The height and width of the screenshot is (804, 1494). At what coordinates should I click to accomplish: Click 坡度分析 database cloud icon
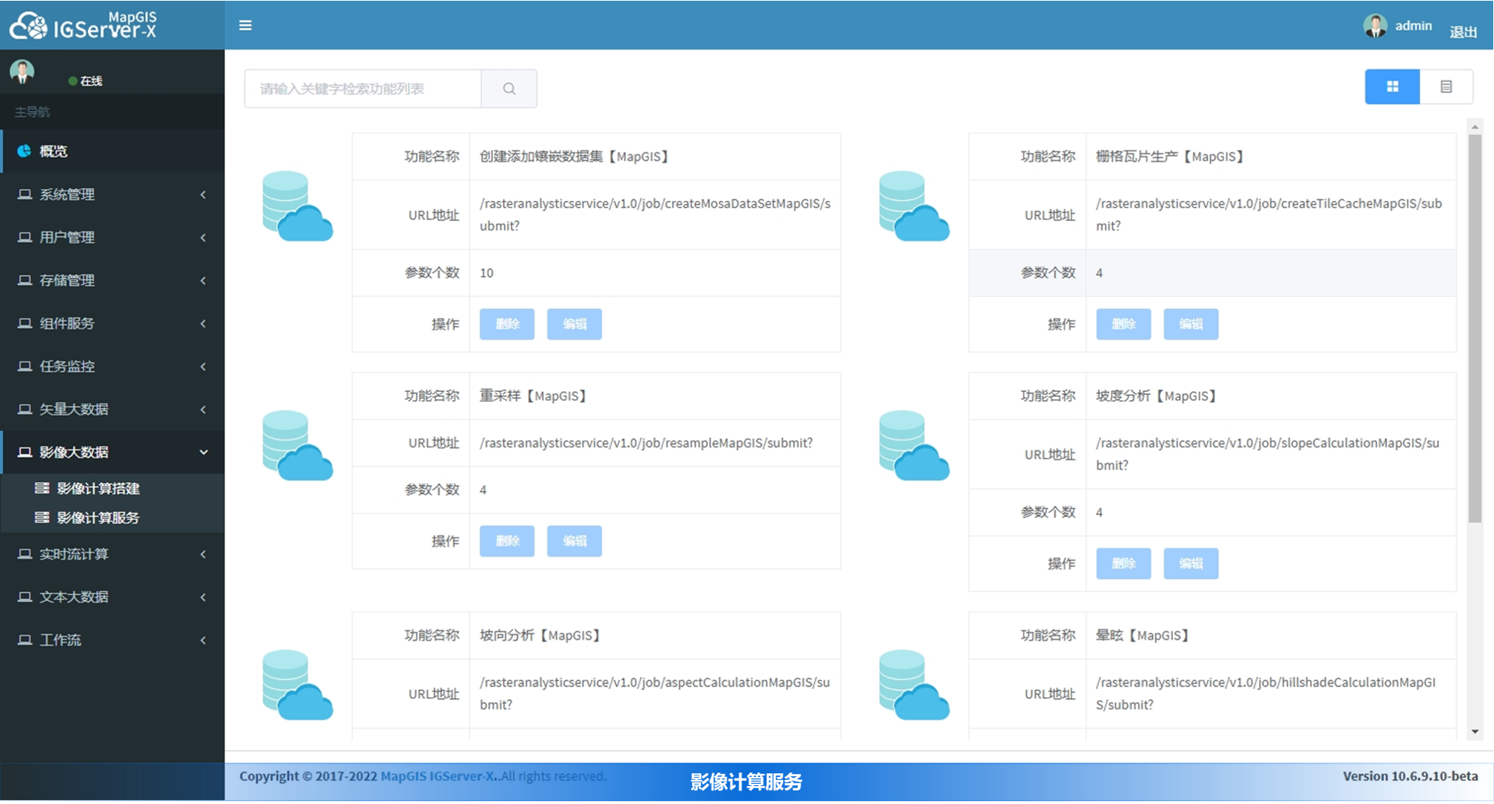914,445
